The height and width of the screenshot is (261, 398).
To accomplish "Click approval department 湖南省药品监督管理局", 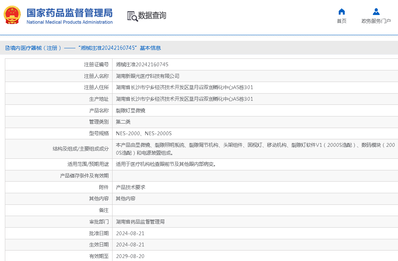I will pyautogui.click(x=140, y=222).
